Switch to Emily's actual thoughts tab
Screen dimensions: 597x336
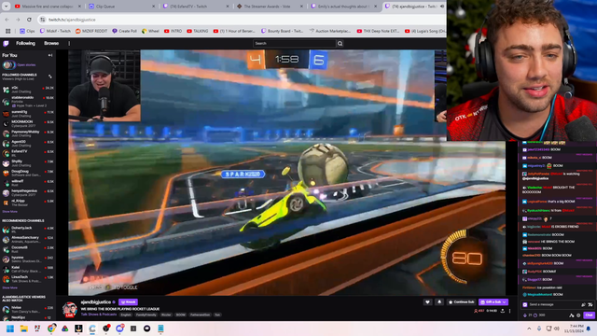click(x=343, y=7)
